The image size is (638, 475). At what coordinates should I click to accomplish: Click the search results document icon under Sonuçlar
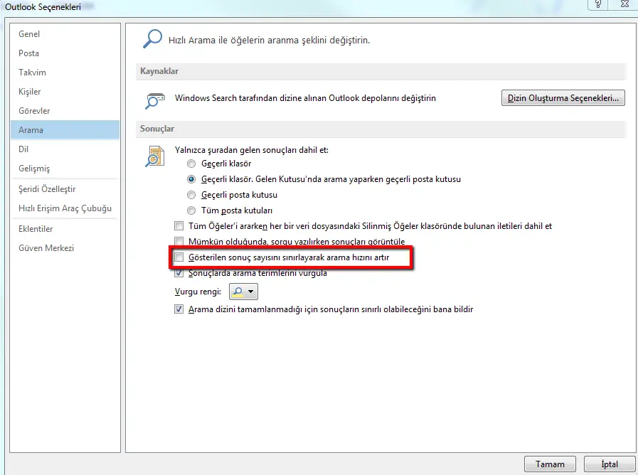pyautogui.click(x=155, y=156)
